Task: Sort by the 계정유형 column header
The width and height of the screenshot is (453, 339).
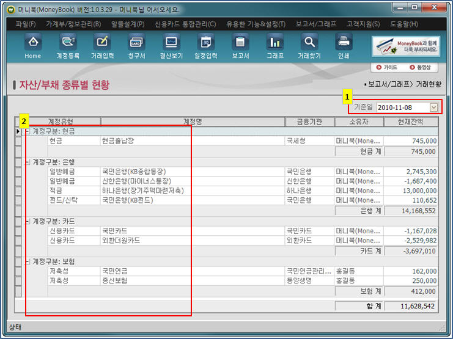Action: (61, 122)
